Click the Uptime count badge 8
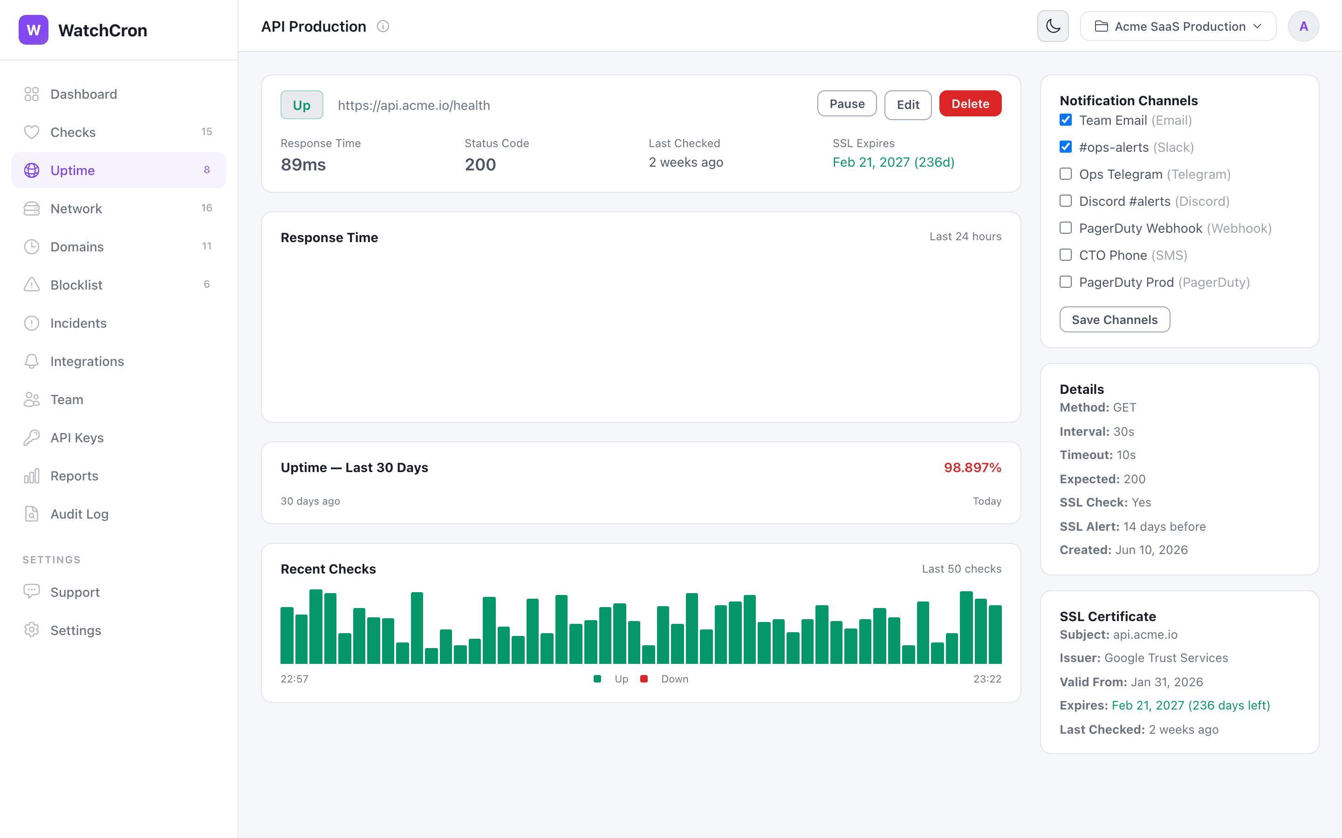This screenshot has height=838, width=1342. (207, 169)
